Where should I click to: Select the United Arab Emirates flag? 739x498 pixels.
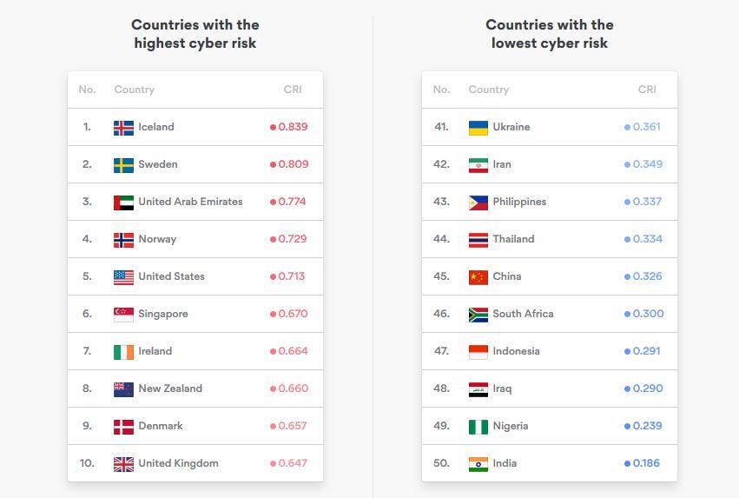coord(123,203)
